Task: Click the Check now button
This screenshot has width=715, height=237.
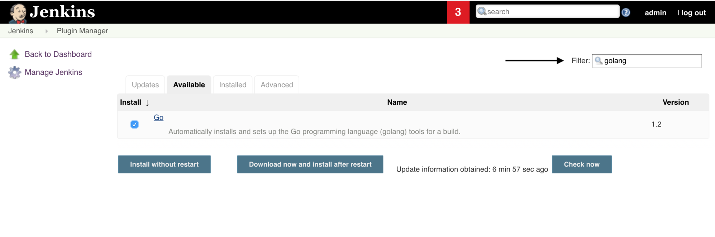Action: coord(582,164)
